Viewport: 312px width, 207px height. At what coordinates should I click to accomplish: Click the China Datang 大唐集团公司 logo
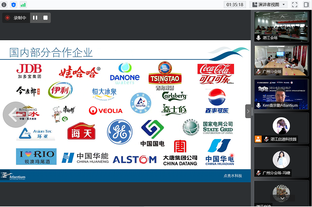click(x=180, y=153)
